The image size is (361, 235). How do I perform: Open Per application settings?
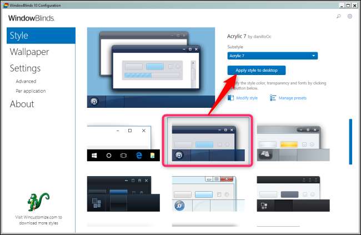coord(31,91)
